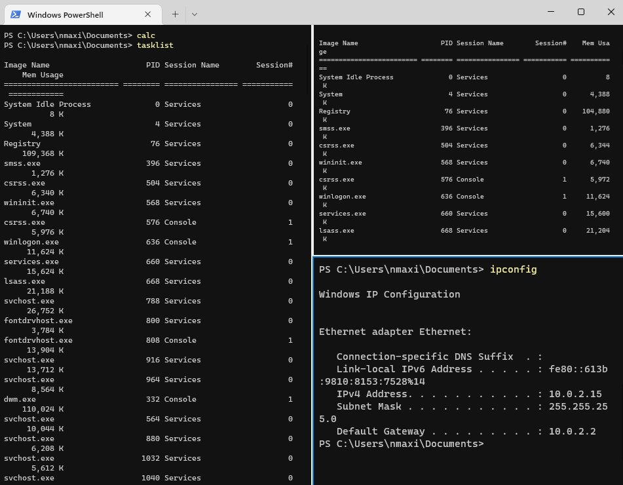The width and height of the screenshot is (623, 485).
Task: Click the dwm.exe process entry
Action: pos(21,398)
